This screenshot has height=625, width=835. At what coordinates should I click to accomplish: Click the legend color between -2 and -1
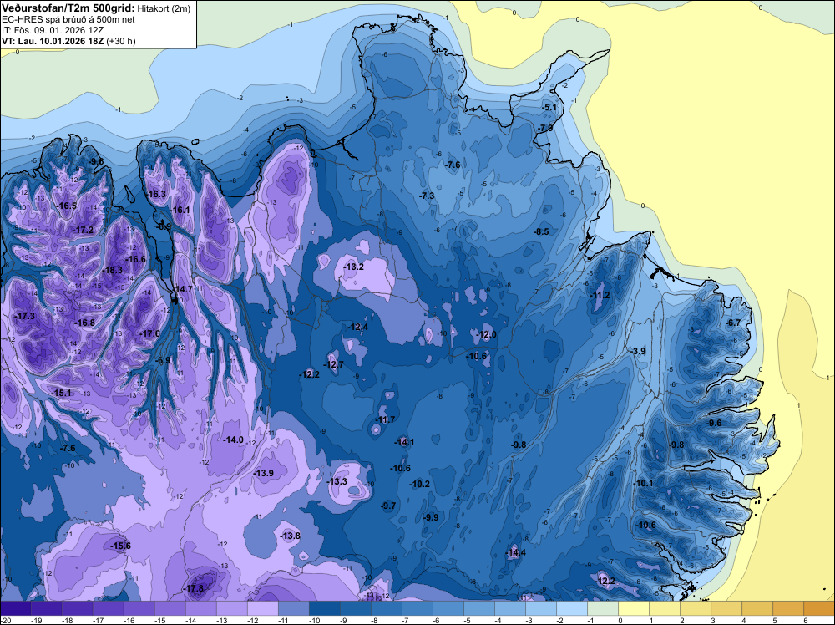point(572,608)
